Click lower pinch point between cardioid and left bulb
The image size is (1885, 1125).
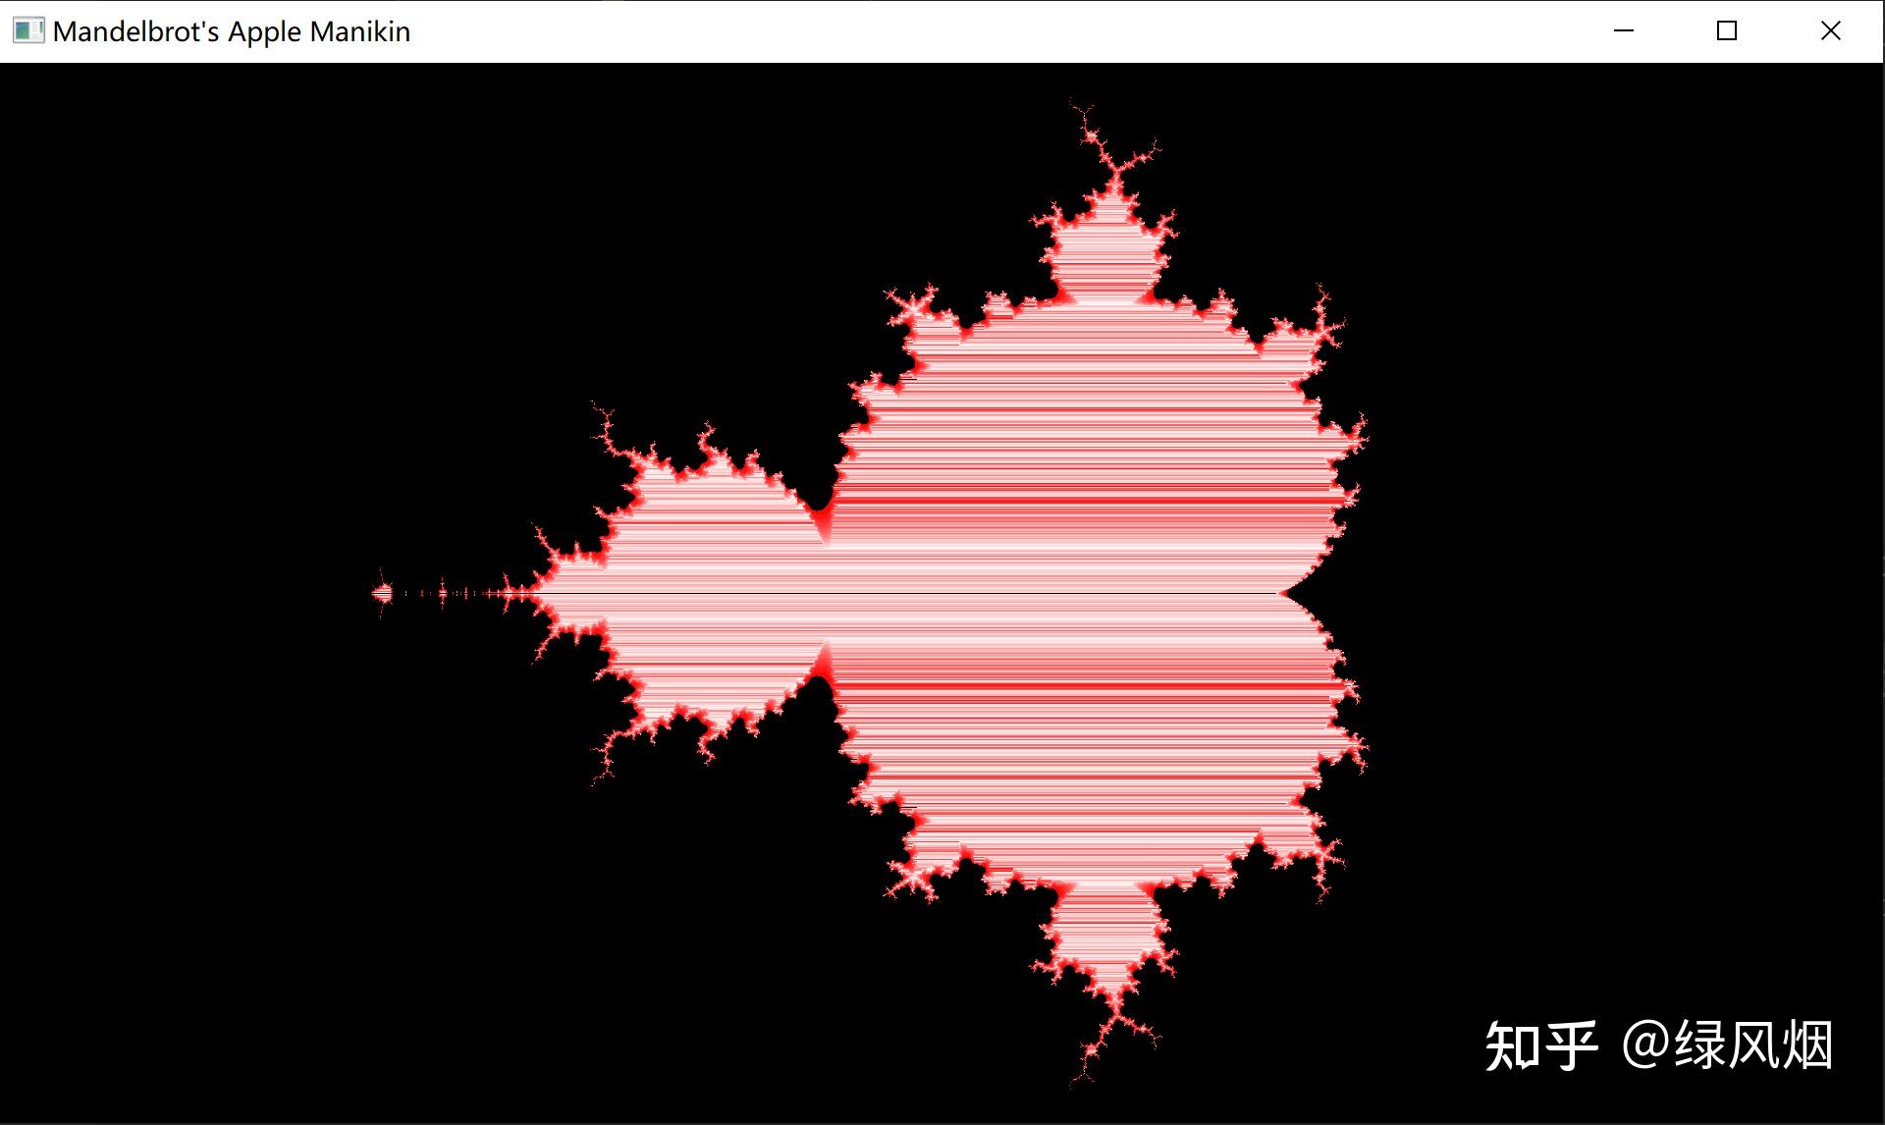821,673
